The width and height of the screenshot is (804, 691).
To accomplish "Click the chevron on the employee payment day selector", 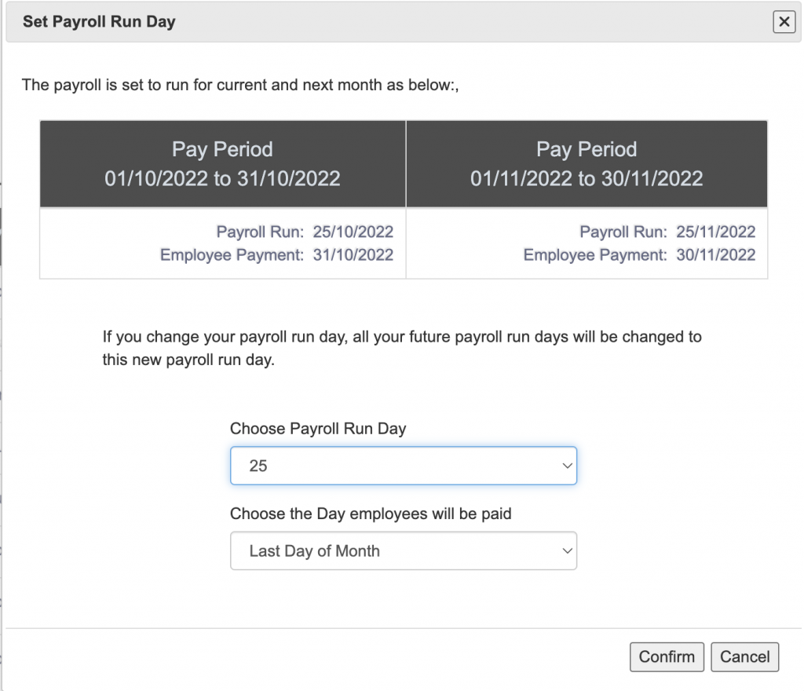I will 568,551.
